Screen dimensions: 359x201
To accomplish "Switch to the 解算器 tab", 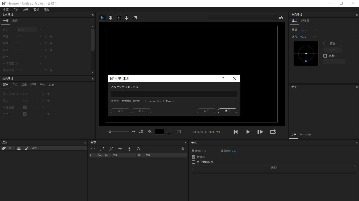I will [x=305, y=21].
